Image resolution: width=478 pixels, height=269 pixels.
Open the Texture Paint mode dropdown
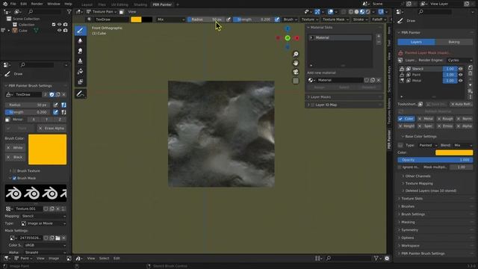(102, 12)
